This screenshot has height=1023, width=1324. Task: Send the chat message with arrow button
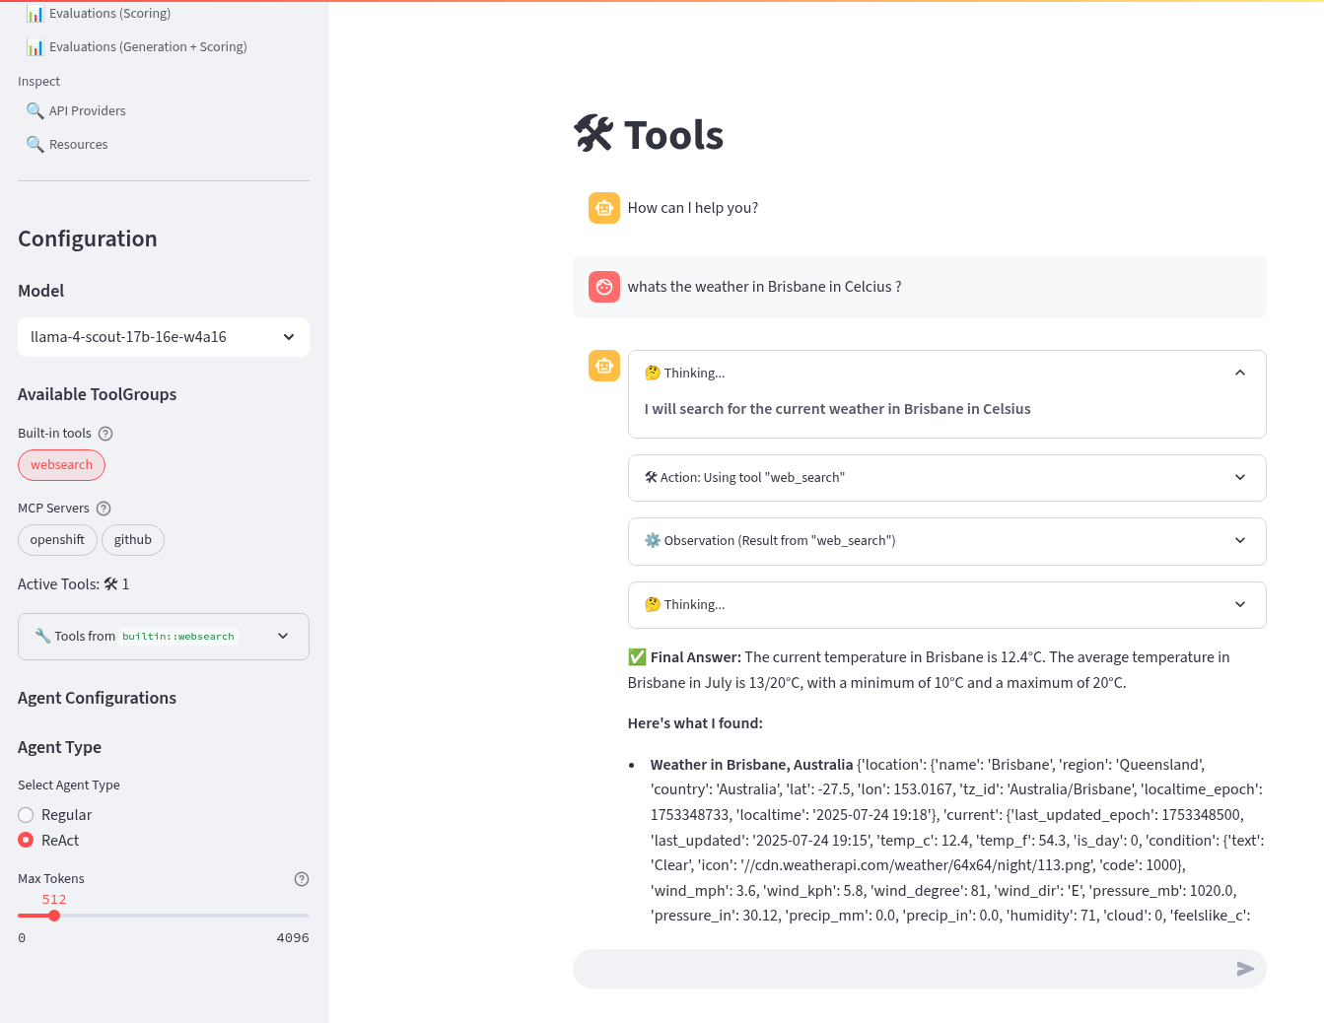click(1245, 969)
